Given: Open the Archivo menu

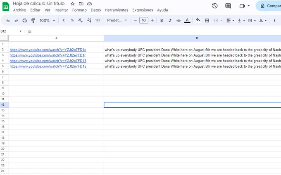Looking at the screenshot, I should pos(19,10).
